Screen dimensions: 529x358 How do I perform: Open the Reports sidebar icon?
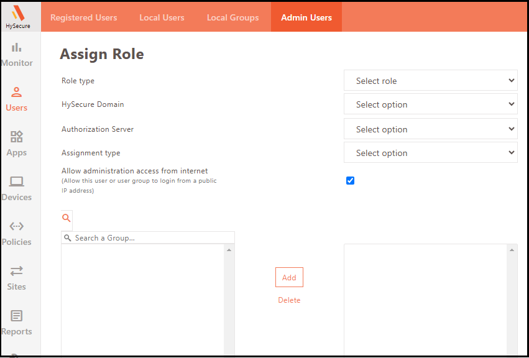pos(17,323)
